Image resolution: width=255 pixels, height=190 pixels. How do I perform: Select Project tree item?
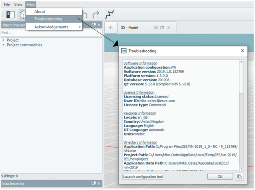pos(13,40)
